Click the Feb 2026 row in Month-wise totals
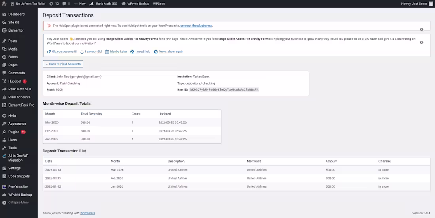 click(132, 131)
